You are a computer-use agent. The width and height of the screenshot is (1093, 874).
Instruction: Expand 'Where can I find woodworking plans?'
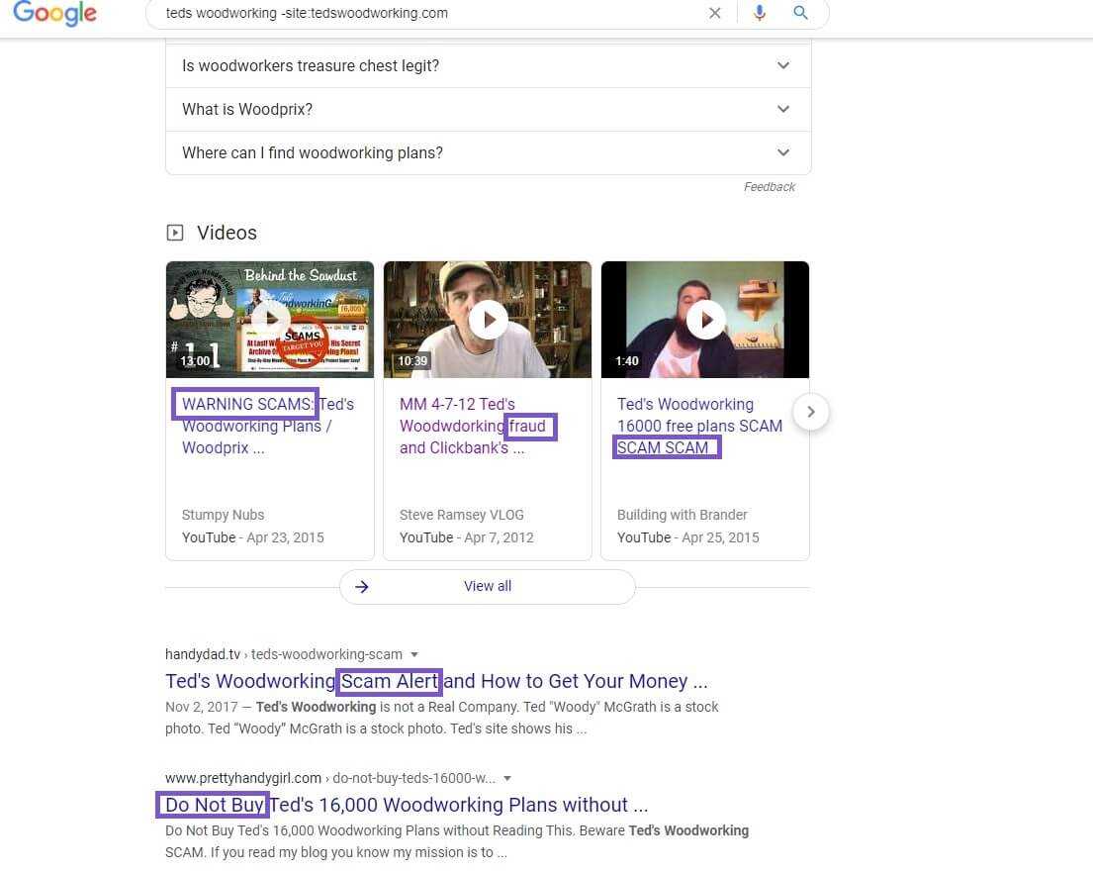point(488,152)
